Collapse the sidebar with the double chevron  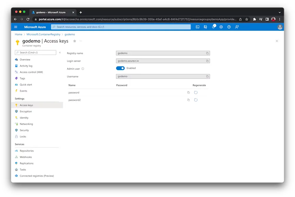click(60, 53)
